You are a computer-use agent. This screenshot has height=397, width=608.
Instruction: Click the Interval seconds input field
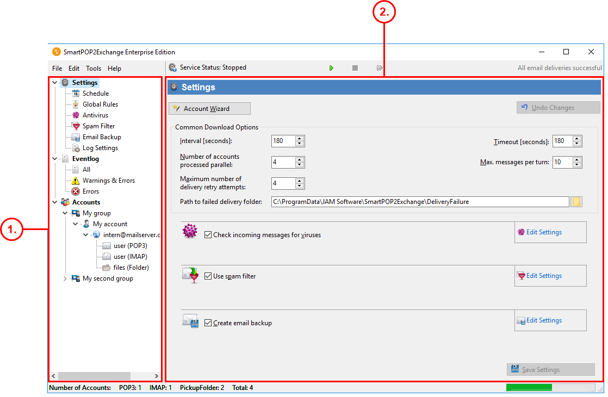pos(283,141)
